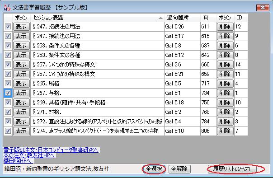Delete the entry with ID 11
The width and height of the screenshot is (273, 178).
tap(225, 74)
